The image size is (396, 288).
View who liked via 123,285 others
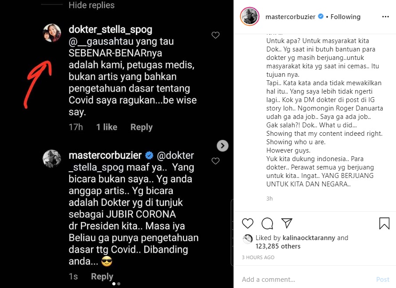pos(279,246)
